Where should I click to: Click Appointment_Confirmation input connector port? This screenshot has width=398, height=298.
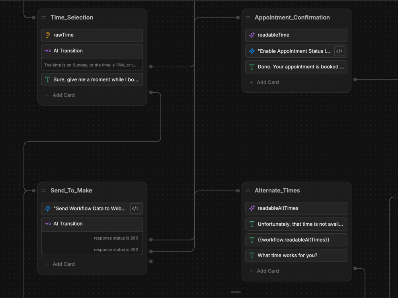tap(238, 18)
